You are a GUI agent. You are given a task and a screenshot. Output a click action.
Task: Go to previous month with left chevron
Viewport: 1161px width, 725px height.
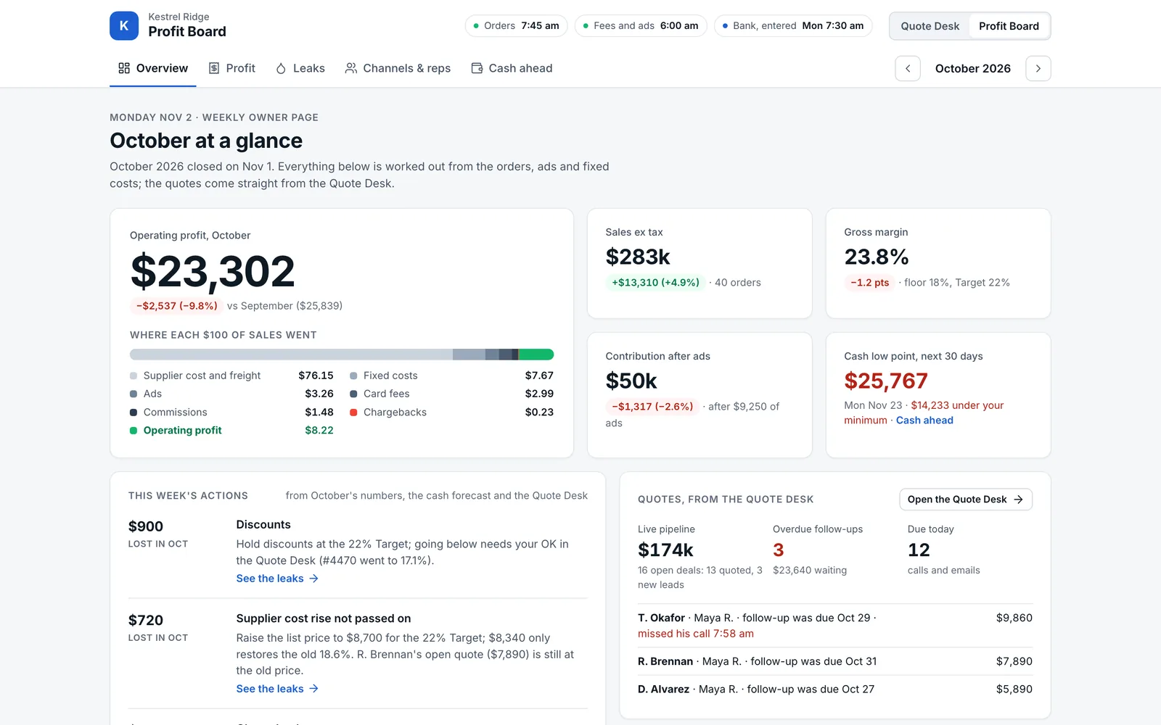coord(908,68)
